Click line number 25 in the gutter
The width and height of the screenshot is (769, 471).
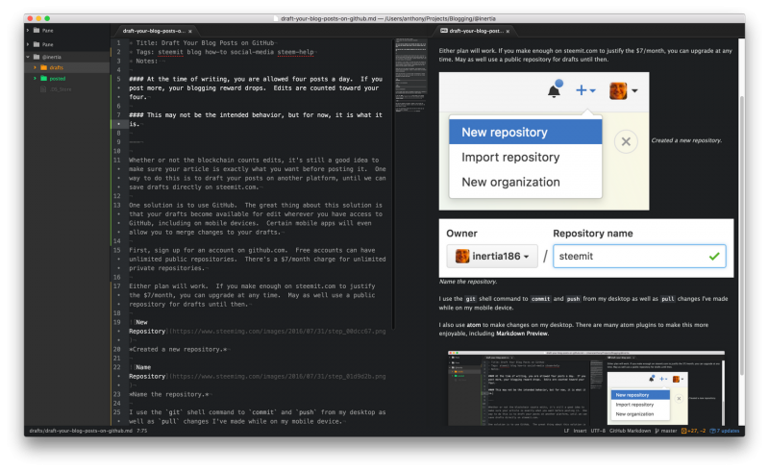(116, 412)
